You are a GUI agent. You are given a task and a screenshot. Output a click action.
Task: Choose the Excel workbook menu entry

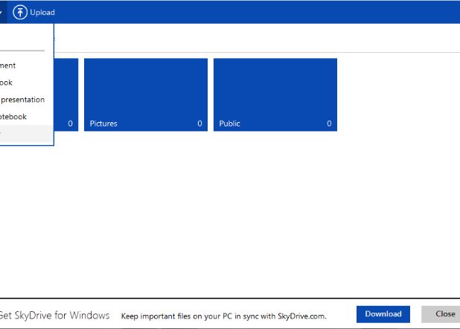7,83
